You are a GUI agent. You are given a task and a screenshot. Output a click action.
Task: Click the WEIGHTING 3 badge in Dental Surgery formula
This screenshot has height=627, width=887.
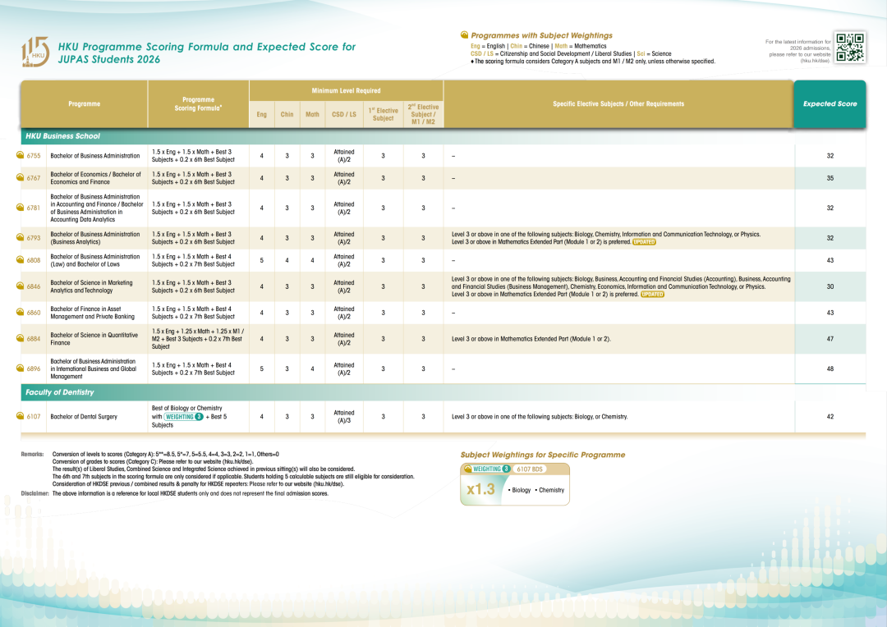(x=184, y=417)
